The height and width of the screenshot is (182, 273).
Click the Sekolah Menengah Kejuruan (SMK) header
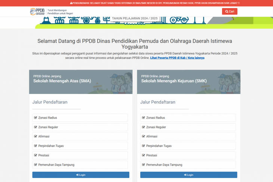[x=189, y=82]
